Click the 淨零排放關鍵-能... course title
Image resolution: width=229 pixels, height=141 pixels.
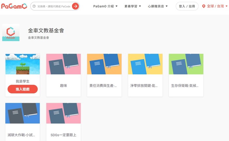(x=144, y=86)
